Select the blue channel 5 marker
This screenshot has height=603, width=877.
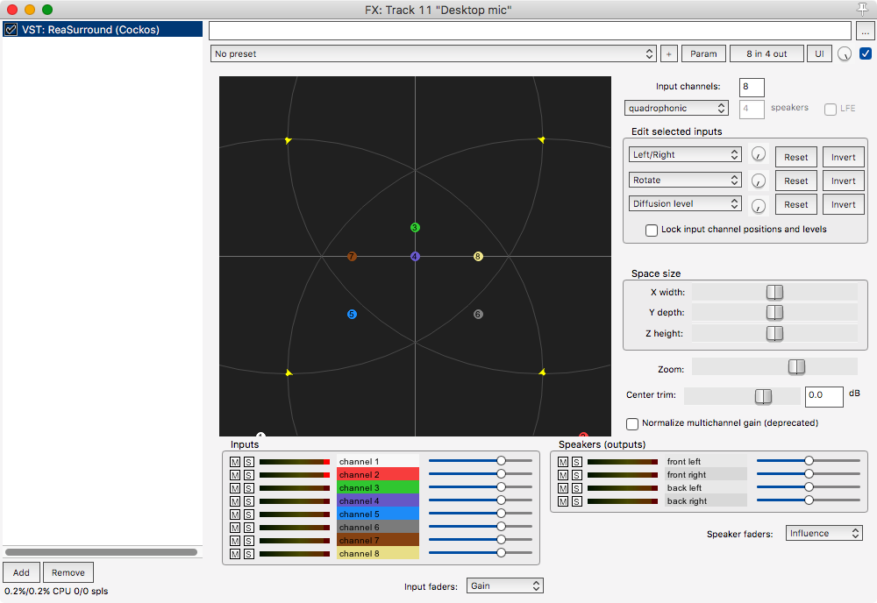click(x=352, y=314)
